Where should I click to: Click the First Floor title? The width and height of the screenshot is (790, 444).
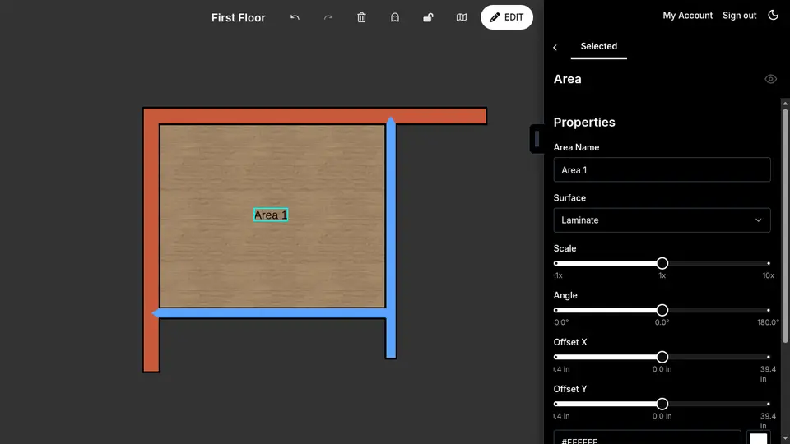coord(239,17)
